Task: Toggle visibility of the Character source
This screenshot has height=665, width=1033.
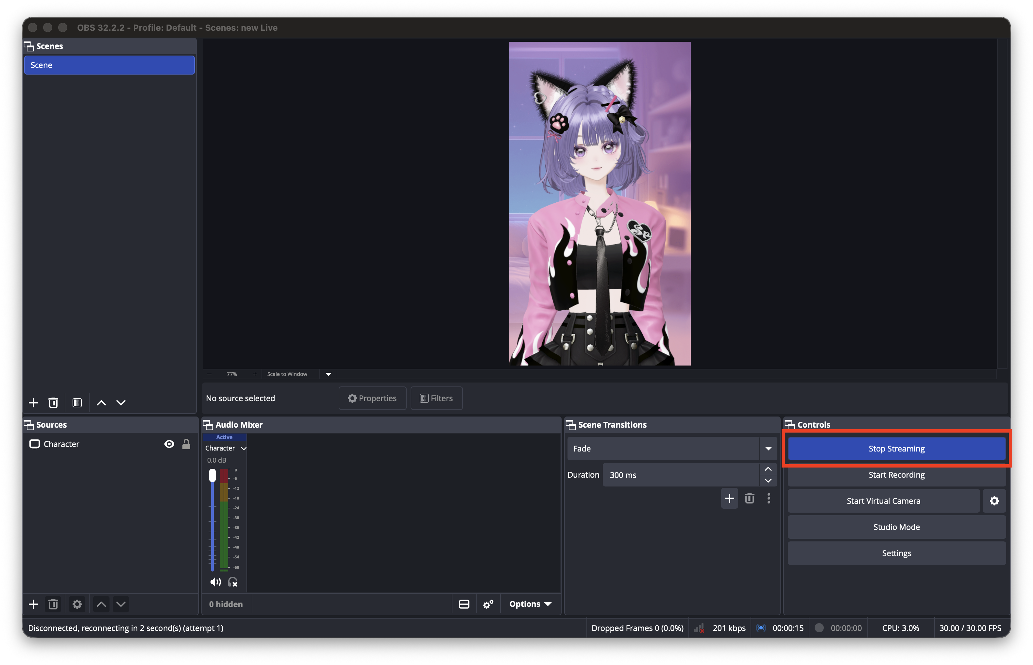Action: 169,444
